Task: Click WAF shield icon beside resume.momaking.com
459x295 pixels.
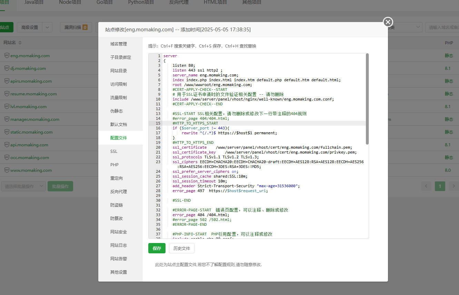Action: (7, 94)
